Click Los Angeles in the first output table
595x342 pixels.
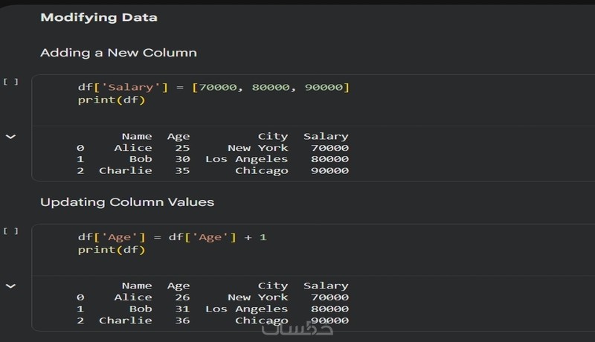246,159
